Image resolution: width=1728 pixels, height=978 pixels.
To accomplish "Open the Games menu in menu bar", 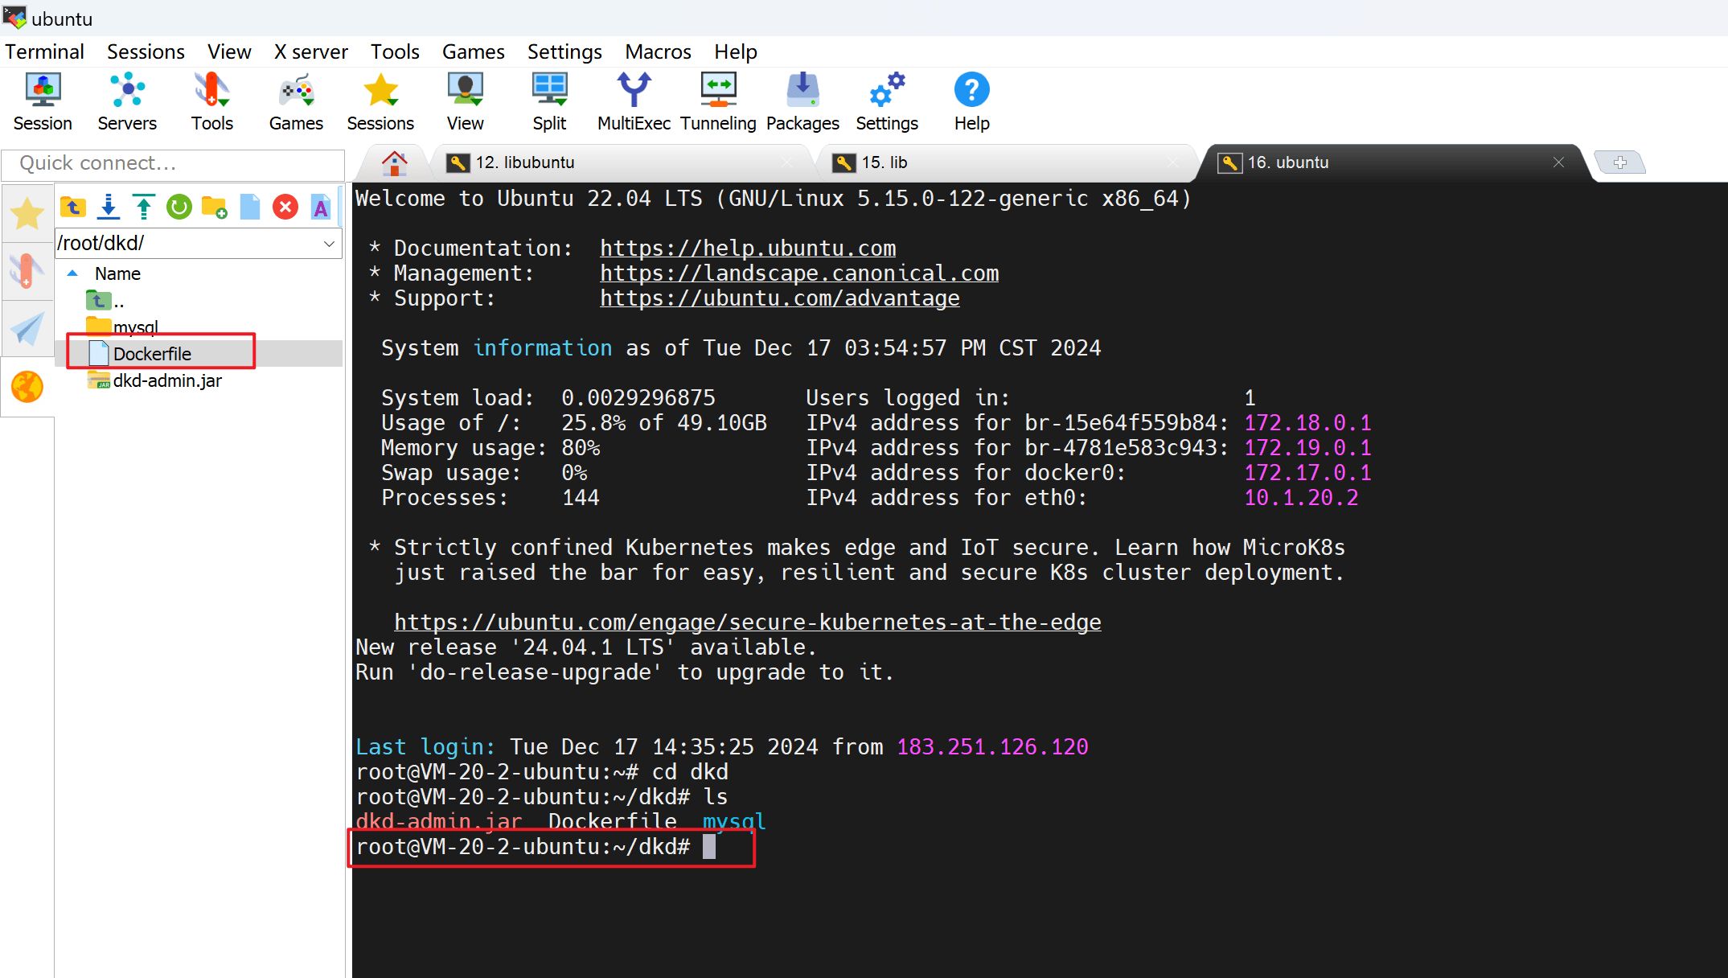I will [473, 51].
